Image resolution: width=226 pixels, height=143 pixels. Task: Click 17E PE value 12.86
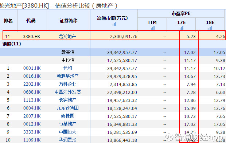click(190, 101)
